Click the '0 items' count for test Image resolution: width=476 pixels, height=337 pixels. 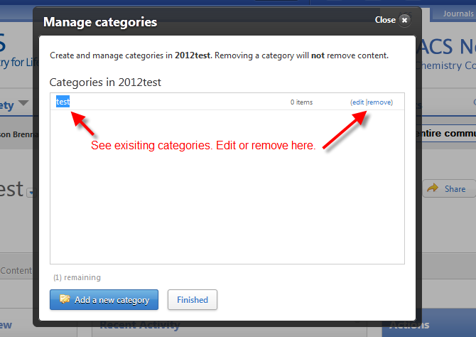point(301,102)
